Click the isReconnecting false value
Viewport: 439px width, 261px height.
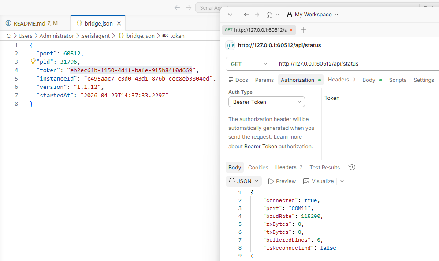[x=328, y=248]
